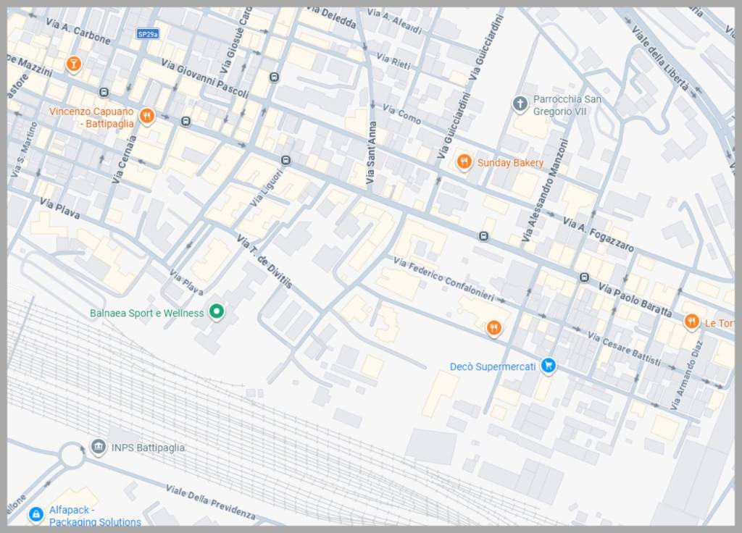Select the bus stop at top of Via Liguori
This screenshot has height=533, width=742.
pos(286,160)
